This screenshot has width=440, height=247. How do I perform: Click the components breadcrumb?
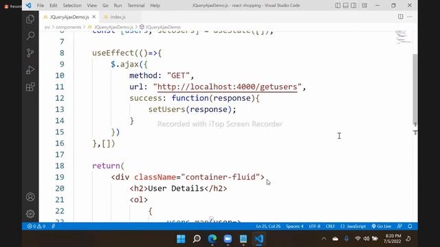68,27
